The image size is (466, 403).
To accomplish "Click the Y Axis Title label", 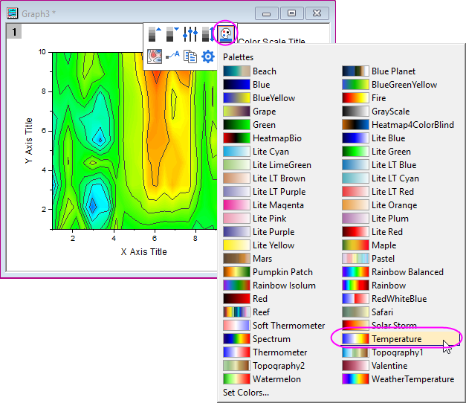I will coord(29,141).
